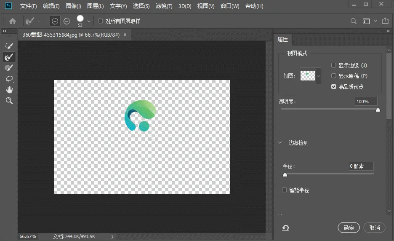
Task: Open the 3D(D) menu
Action: coord(185,6)
